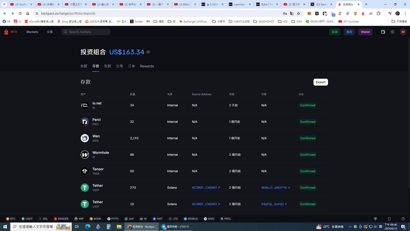Open Markets in the top navigation
410x231 pixels.
pyautogui.click(x=32, y=32)
